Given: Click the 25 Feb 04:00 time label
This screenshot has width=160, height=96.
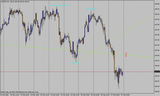Looking at the screenshot, I should [x=85, y=95].
